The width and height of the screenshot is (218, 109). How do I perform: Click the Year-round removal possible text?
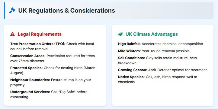(x=166, y=51)
